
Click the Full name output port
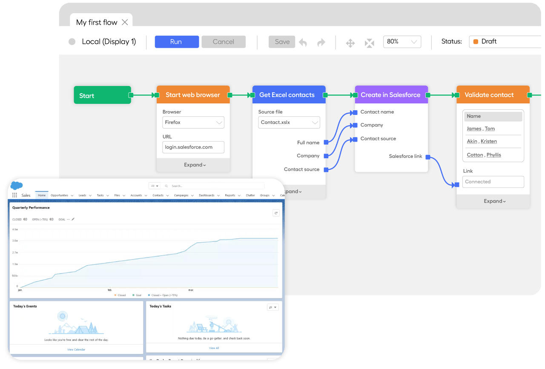pos(326,142)
